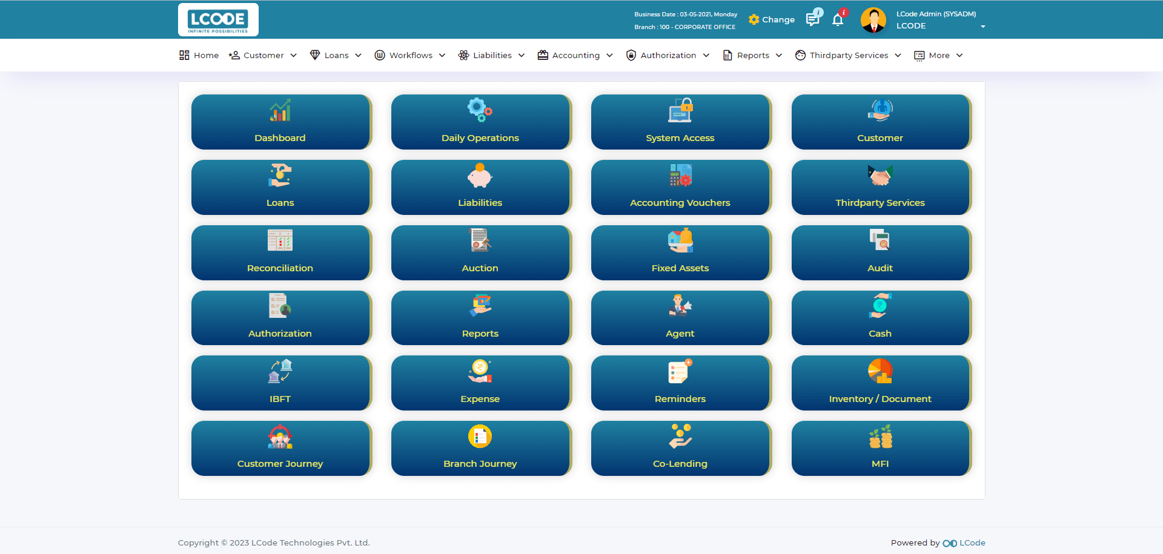
Task: Click the Reminders notes icon
Action: coord(680,371)
